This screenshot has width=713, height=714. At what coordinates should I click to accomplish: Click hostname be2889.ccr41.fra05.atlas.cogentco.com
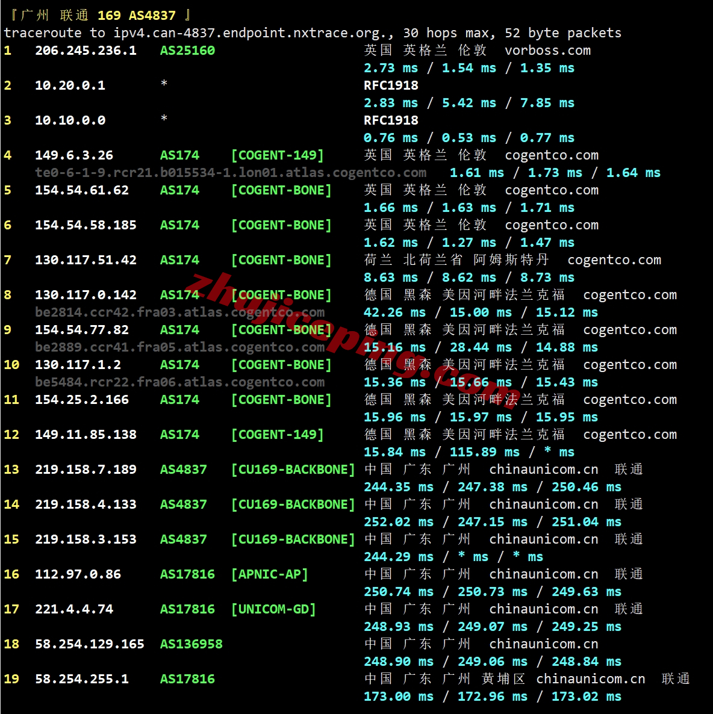point(180,347)
